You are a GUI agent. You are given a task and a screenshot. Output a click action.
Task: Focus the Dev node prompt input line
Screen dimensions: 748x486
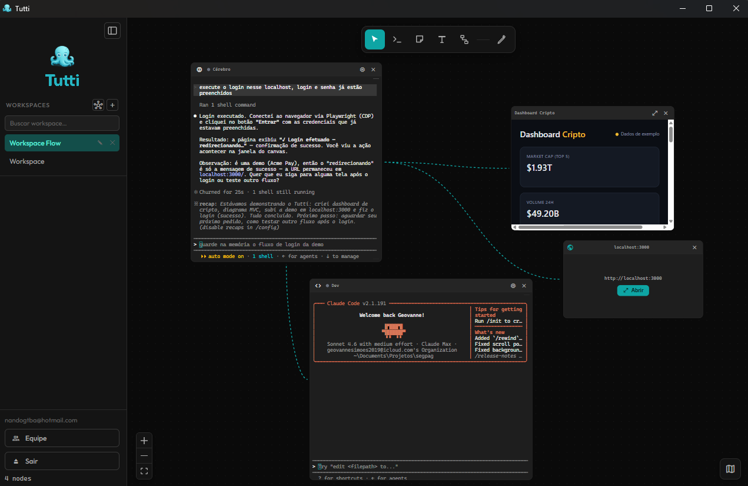click(x=420, y=467)
